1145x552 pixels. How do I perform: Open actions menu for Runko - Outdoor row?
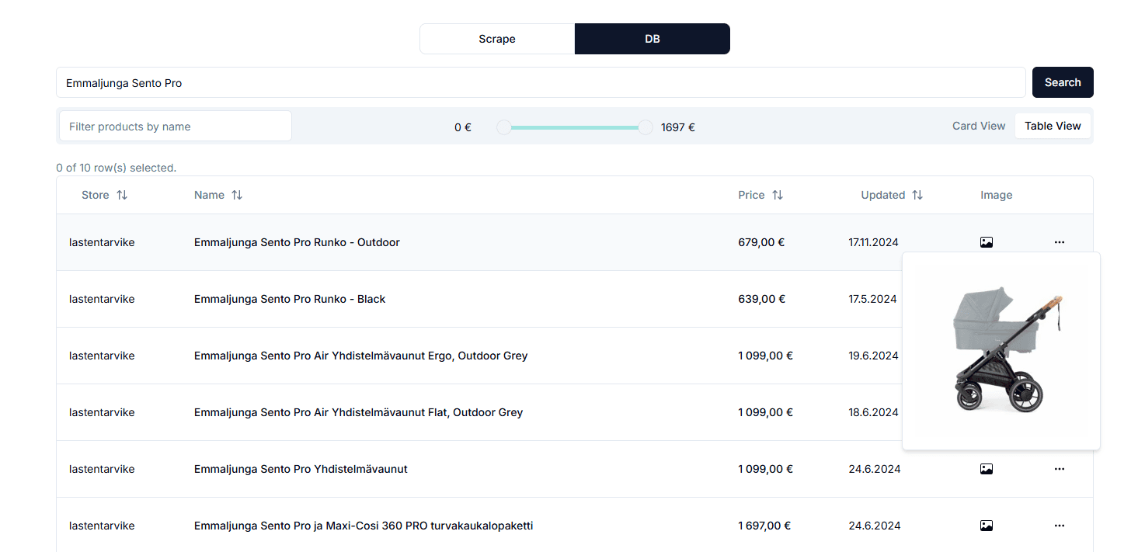1060,242
